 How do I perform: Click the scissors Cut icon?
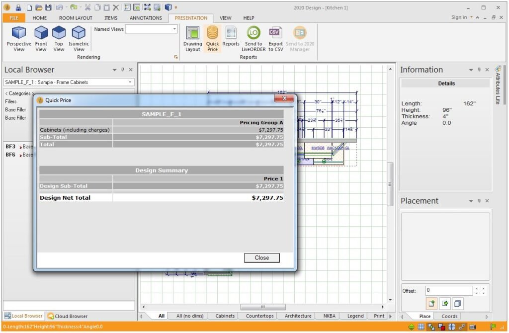click(87, 7)
